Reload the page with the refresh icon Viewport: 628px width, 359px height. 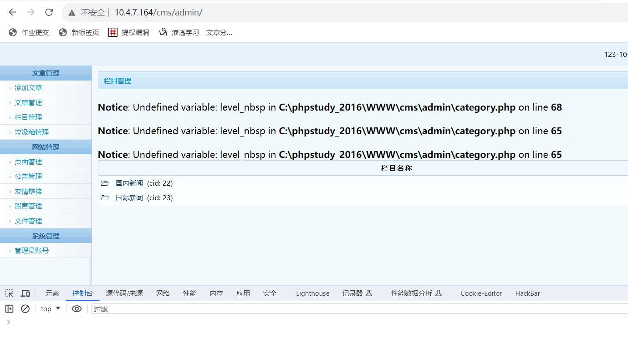click(49, 12)
